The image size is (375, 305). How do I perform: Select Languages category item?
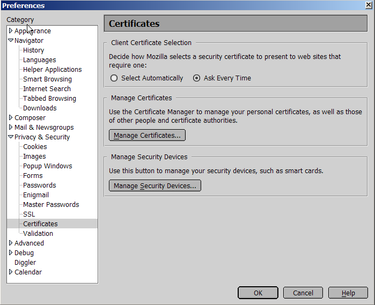40,59
